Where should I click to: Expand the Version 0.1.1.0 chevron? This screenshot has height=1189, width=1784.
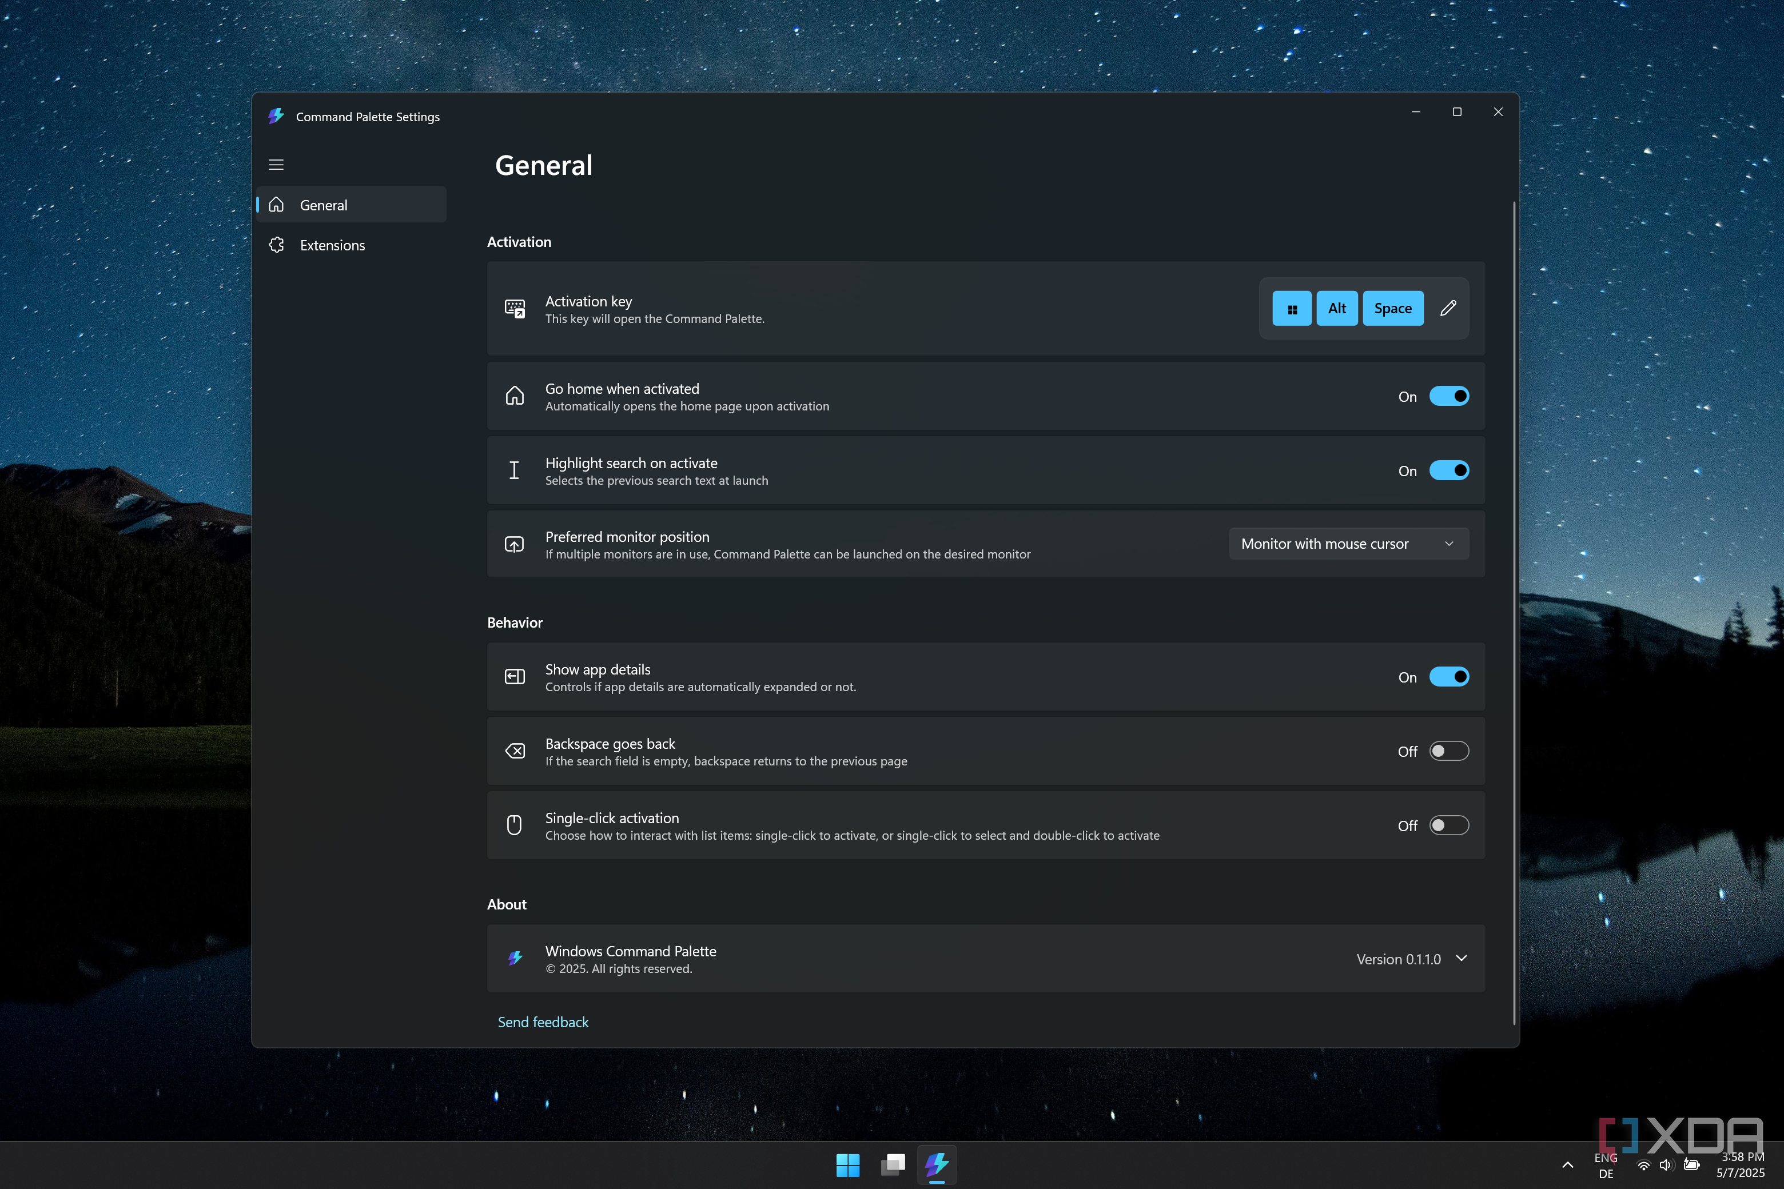point(1461,959)
